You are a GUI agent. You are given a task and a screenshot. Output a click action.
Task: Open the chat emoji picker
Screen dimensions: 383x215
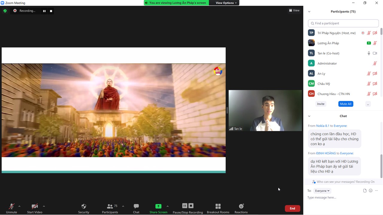pos(371,191)
